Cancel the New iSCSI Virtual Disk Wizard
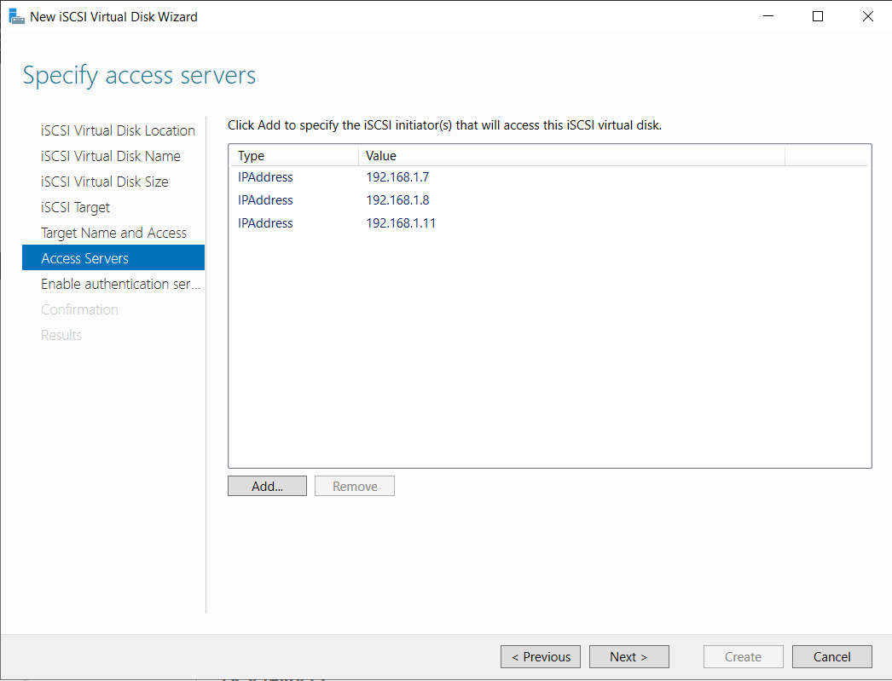The image size is (892, 681). coord(831,656)
